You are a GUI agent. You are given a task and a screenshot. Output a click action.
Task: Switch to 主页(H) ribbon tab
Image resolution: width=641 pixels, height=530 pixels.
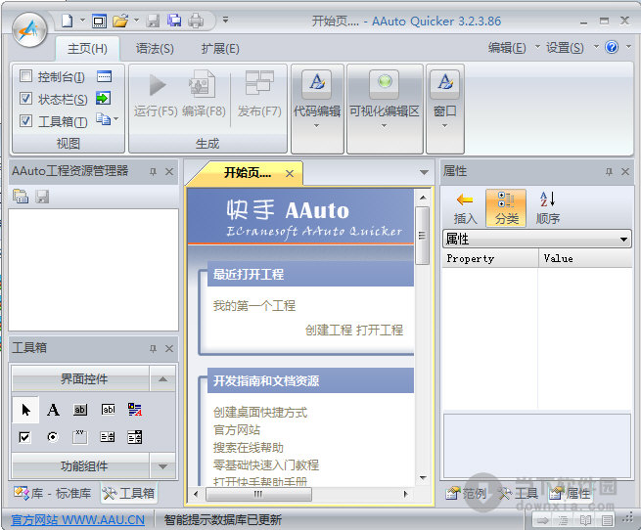point(87,49)
